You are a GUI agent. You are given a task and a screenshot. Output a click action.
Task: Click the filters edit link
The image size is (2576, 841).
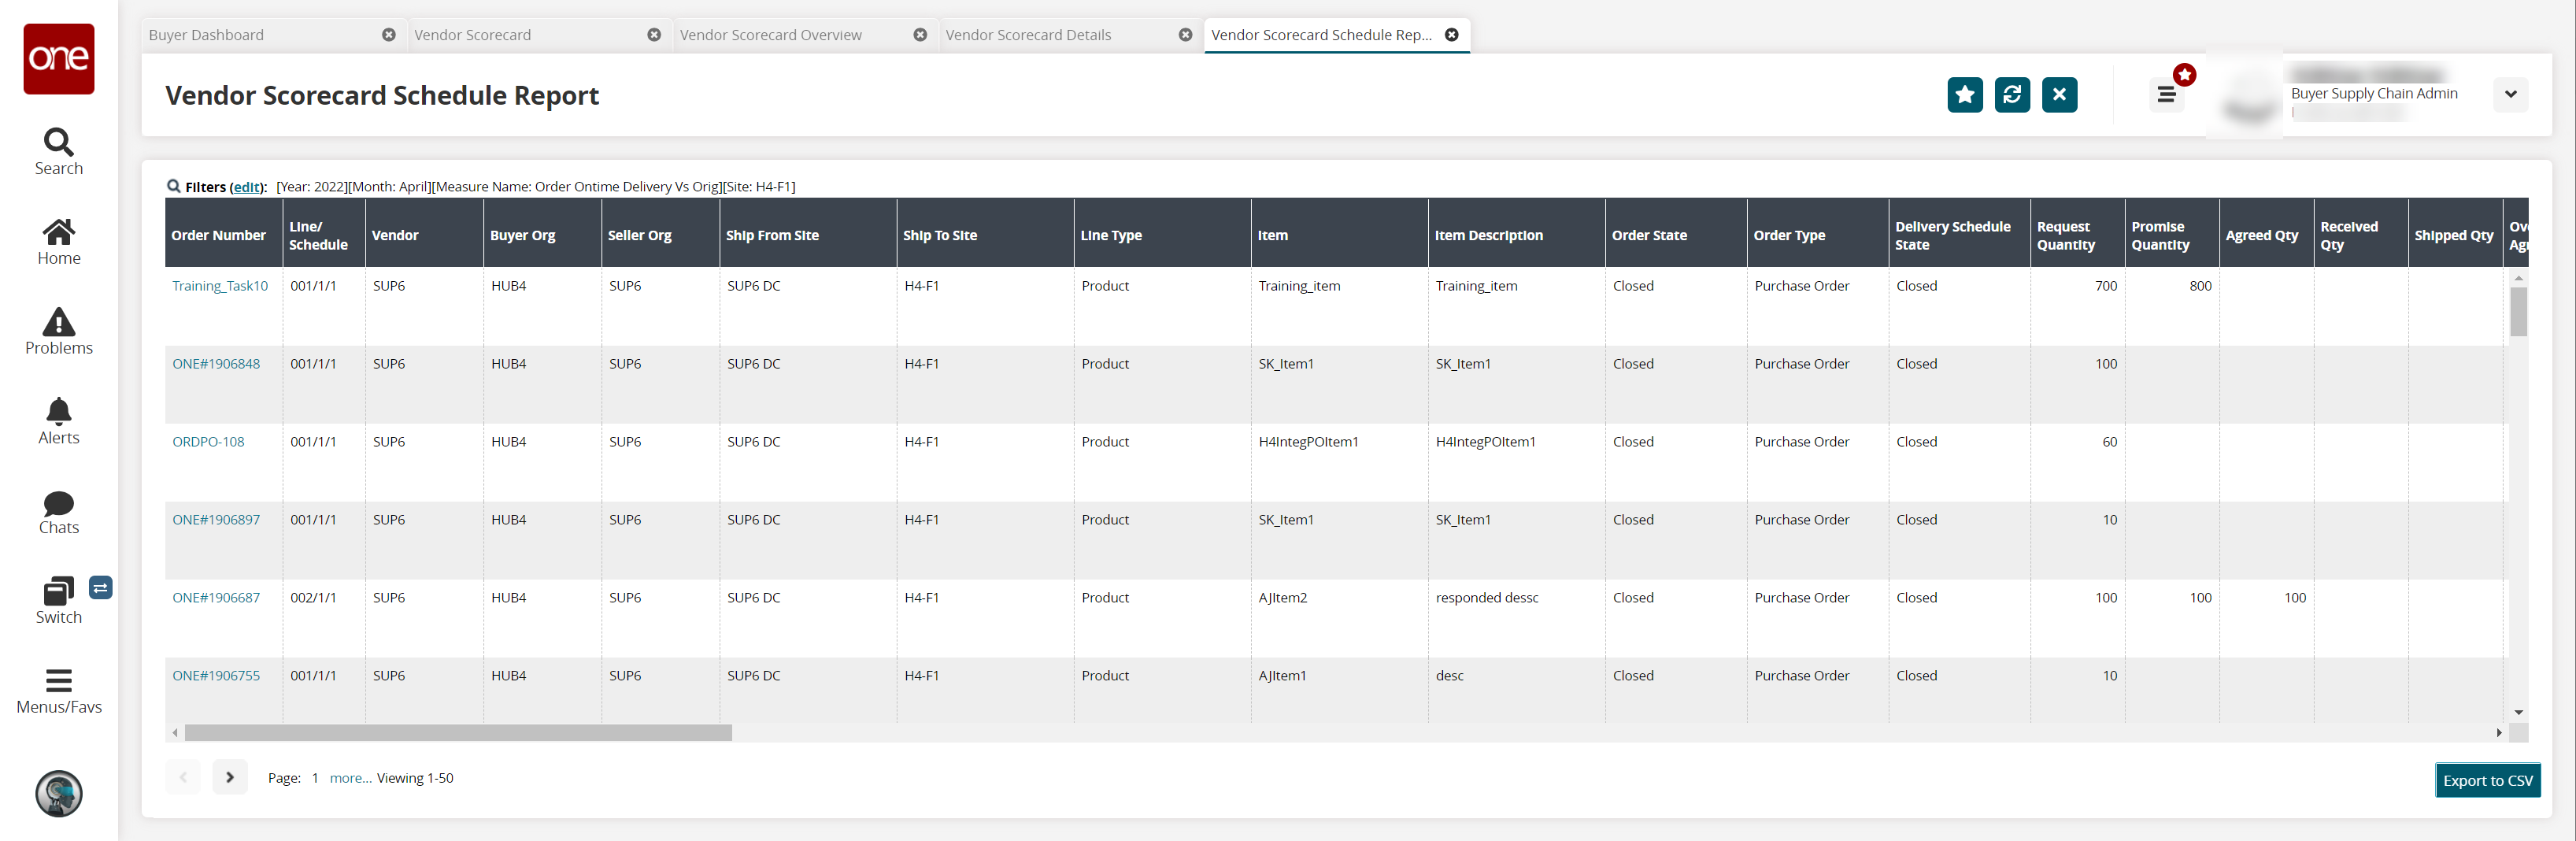tap(247, 187)
